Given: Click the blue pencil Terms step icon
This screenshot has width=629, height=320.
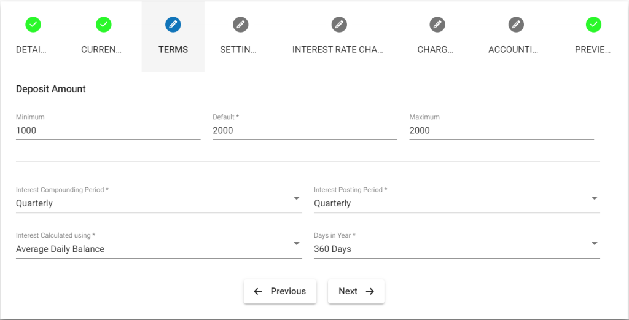Looking at the screenshot, I should [x=173, y=25].
